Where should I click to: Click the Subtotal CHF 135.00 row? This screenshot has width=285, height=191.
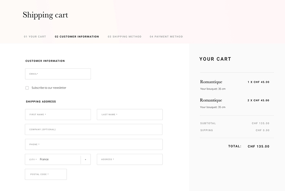click(x=236, y=123)
